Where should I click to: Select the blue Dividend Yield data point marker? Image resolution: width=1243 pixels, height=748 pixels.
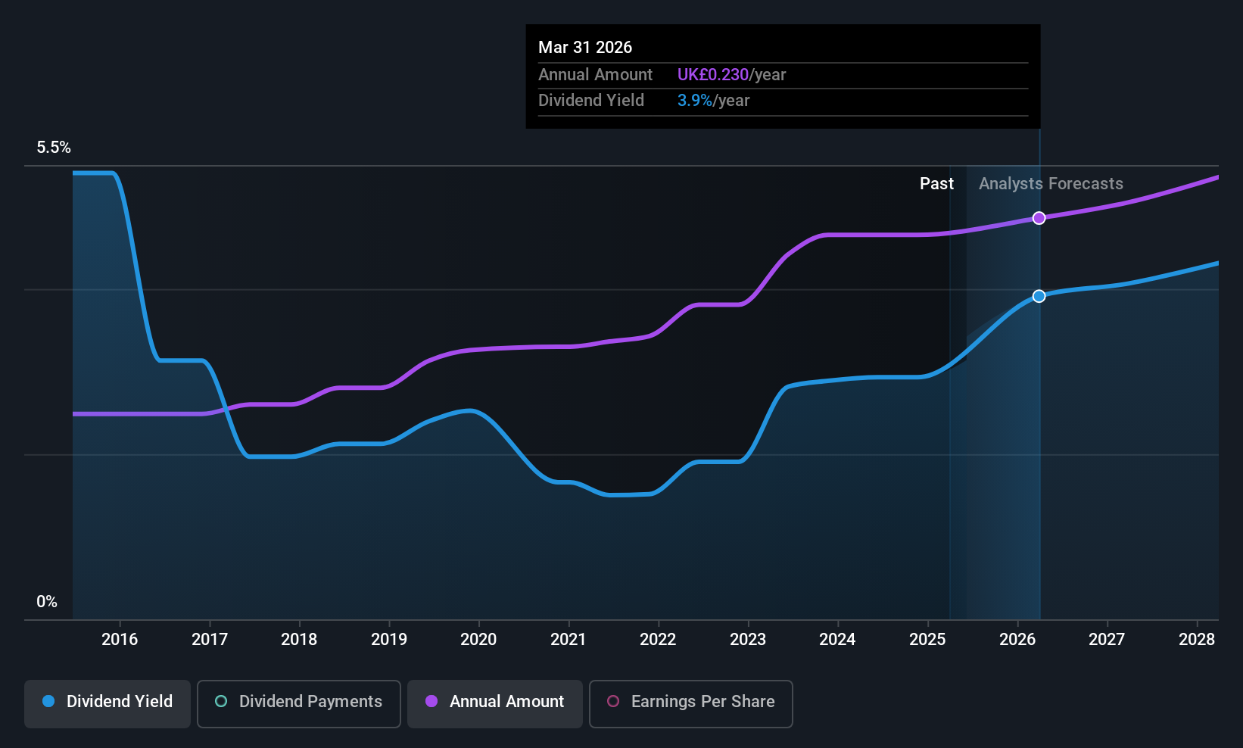[1039, 296]
